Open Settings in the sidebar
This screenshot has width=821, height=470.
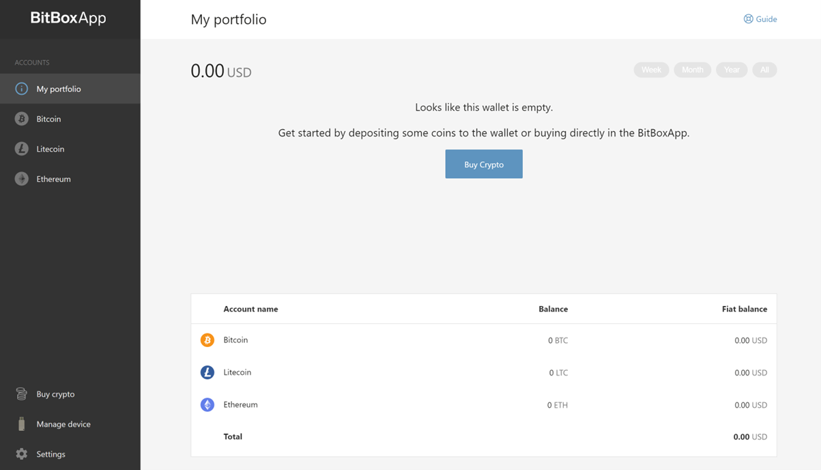pyautogui.click(x=70, y=454)
